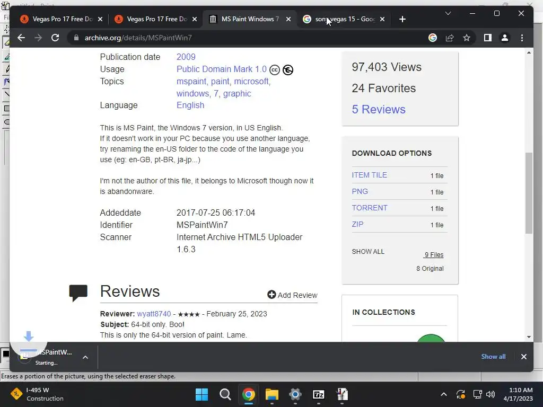Screen dimensions: 543x407
Task: Switch to Paint from the taskbar
Action: [x=342, y=394]
